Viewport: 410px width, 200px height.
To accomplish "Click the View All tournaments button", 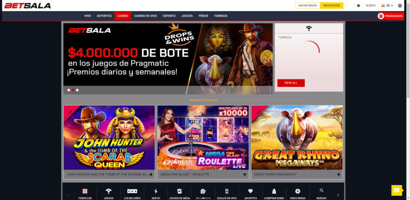I will (291, 83).
